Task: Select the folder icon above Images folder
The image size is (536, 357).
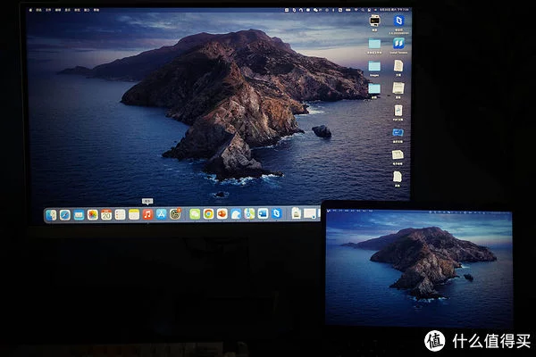Action: (x=374, y=44)
